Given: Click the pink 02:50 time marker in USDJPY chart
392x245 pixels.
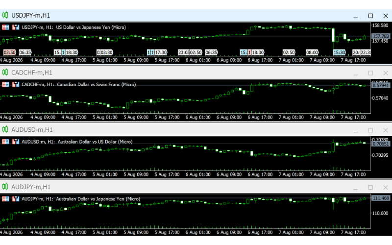Looking at the screenshot, I should 10,52.
